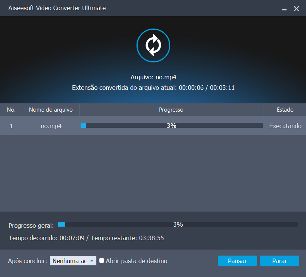306x277 pixels.
Task: Click the Executando status cell
Action: (x=285, y=126)
